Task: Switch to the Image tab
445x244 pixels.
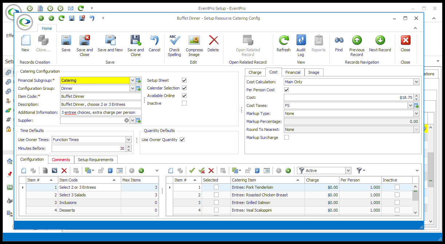Action: coord(314,72)
